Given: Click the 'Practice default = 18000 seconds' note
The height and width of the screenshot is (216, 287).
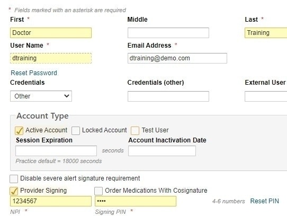Looking at the screenshot, I should 59,161.
